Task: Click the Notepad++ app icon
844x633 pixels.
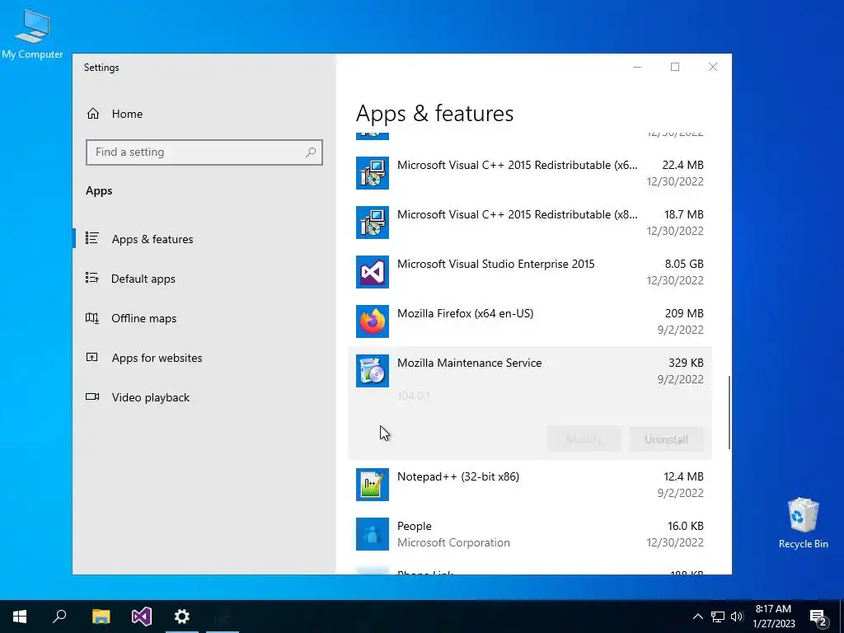Action: click(373, 485)
